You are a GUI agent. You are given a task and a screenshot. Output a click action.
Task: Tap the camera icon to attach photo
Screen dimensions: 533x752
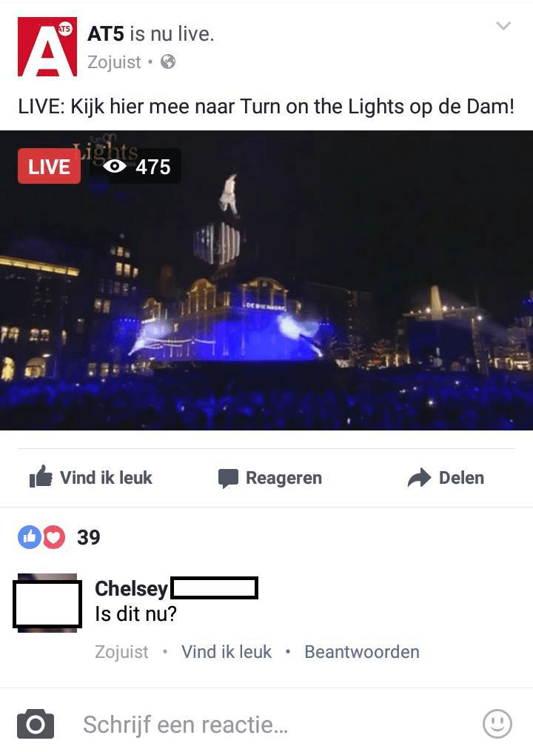[36, 724]
